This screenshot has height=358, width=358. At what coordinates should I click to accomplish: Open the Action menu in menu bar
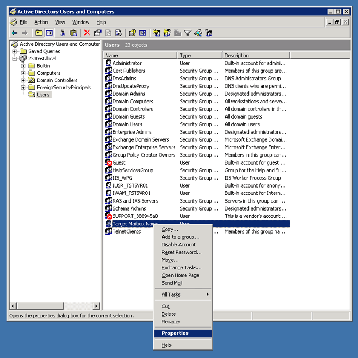41,22
